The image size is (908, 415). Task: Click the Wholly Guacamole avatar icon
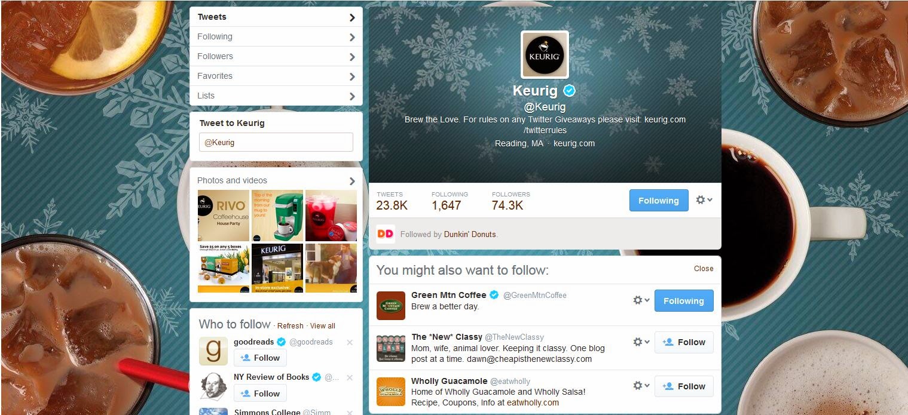pyautogui.click(x=391, y=392)
